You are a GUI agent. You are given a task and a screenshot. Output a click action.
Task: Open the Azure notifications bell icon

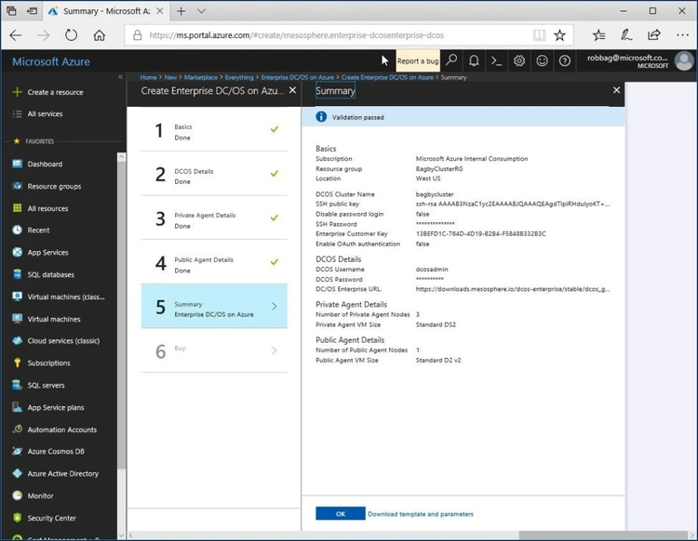point(474,60)
